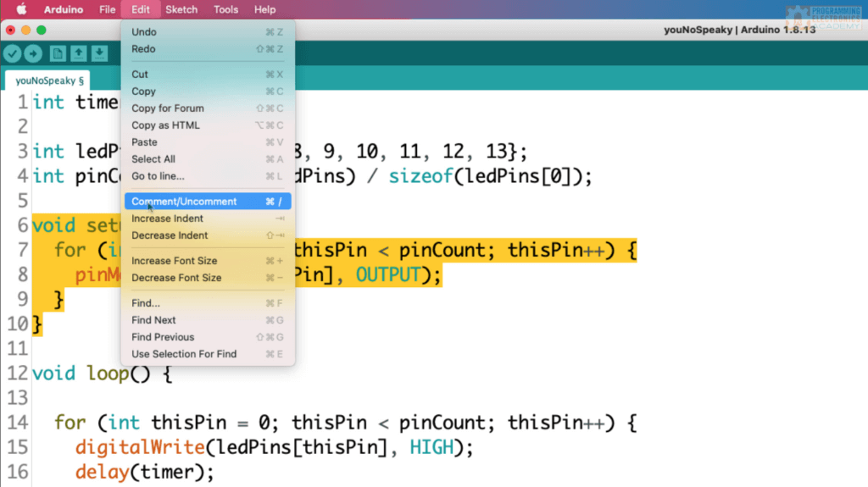The height and width of the screenshot is (487, 868).
Task: Click the red close window button
Action: point(10,30)
